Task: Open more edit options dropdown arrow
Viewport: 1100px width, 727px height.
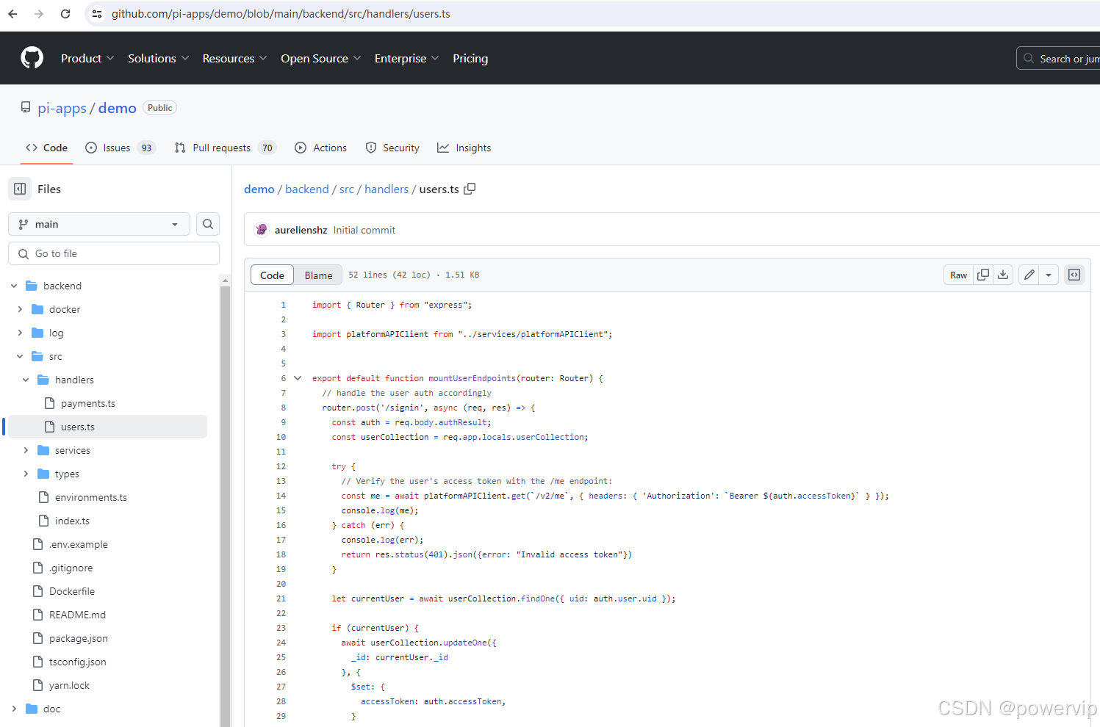Action: 1049,275
